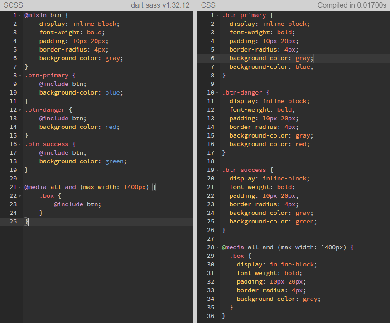Screen dimensions: 390x323
Task: Click '@include btn;' on SCSS line 13
Action: [x=63, y=118]
